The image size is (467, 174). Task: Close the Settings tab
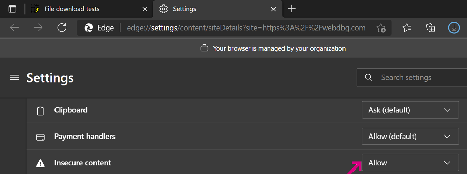(x=274, y=9)
